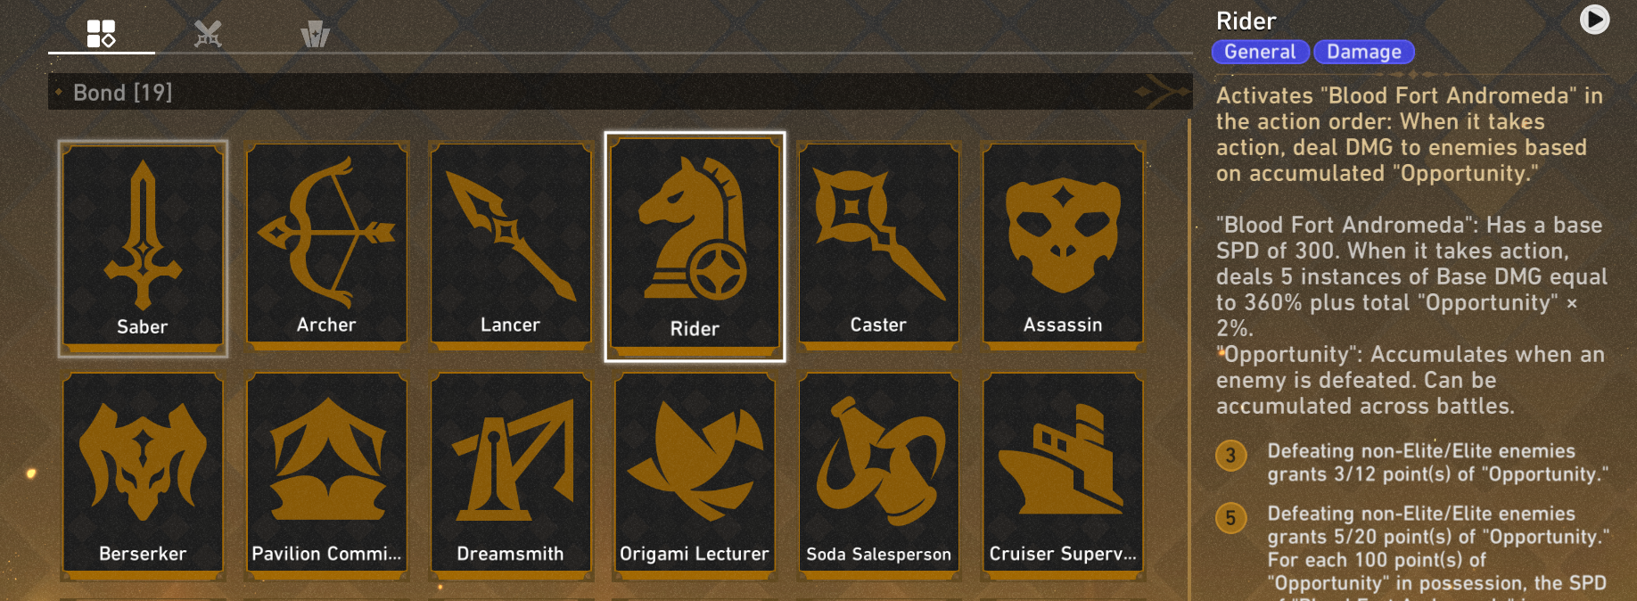
Task: Choose the Lancer bond card
Action: [511, 246]
